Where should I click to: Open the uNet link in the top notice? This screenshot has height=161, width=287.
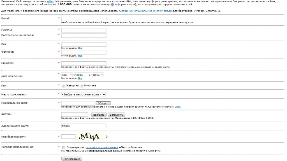pos(50,1)
